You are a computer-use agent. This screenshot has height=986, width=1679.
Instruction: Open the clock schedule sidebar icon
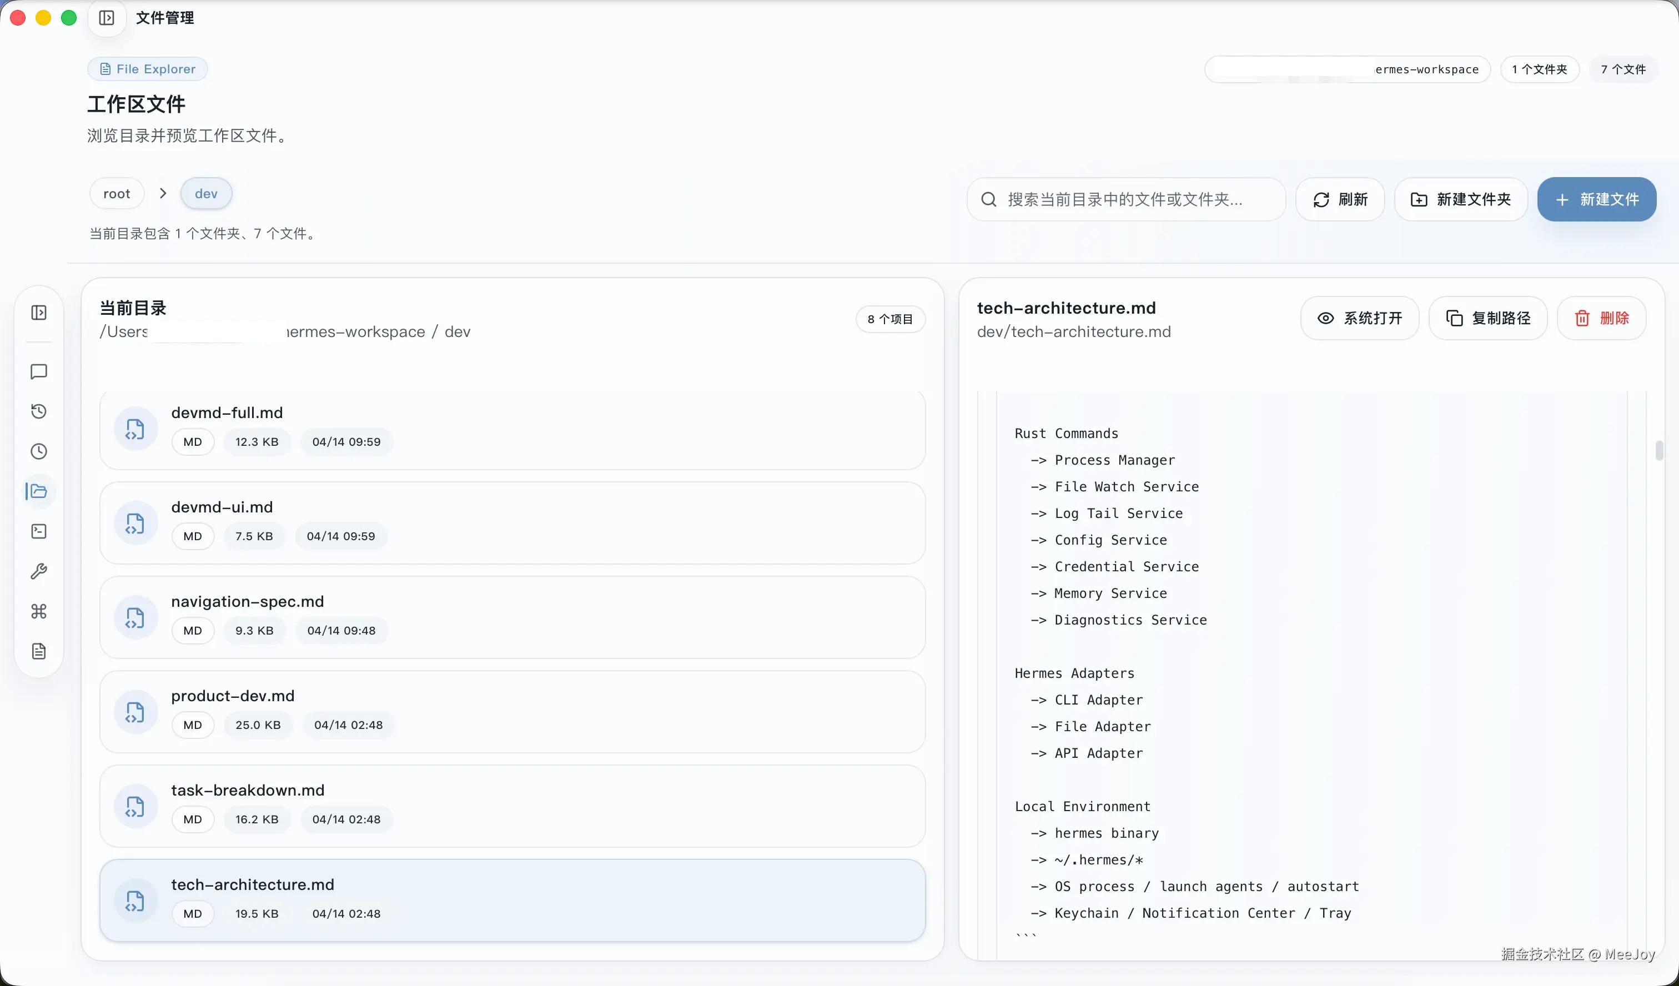[39, 451]
